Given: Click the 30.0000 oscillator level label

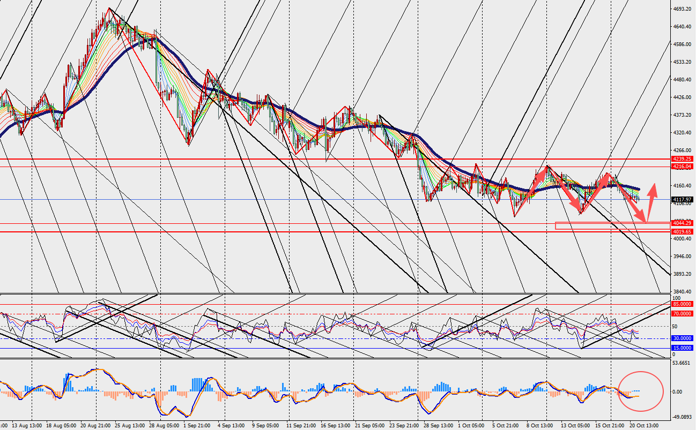Looking at the screenshot, I should tap(683, 338).
